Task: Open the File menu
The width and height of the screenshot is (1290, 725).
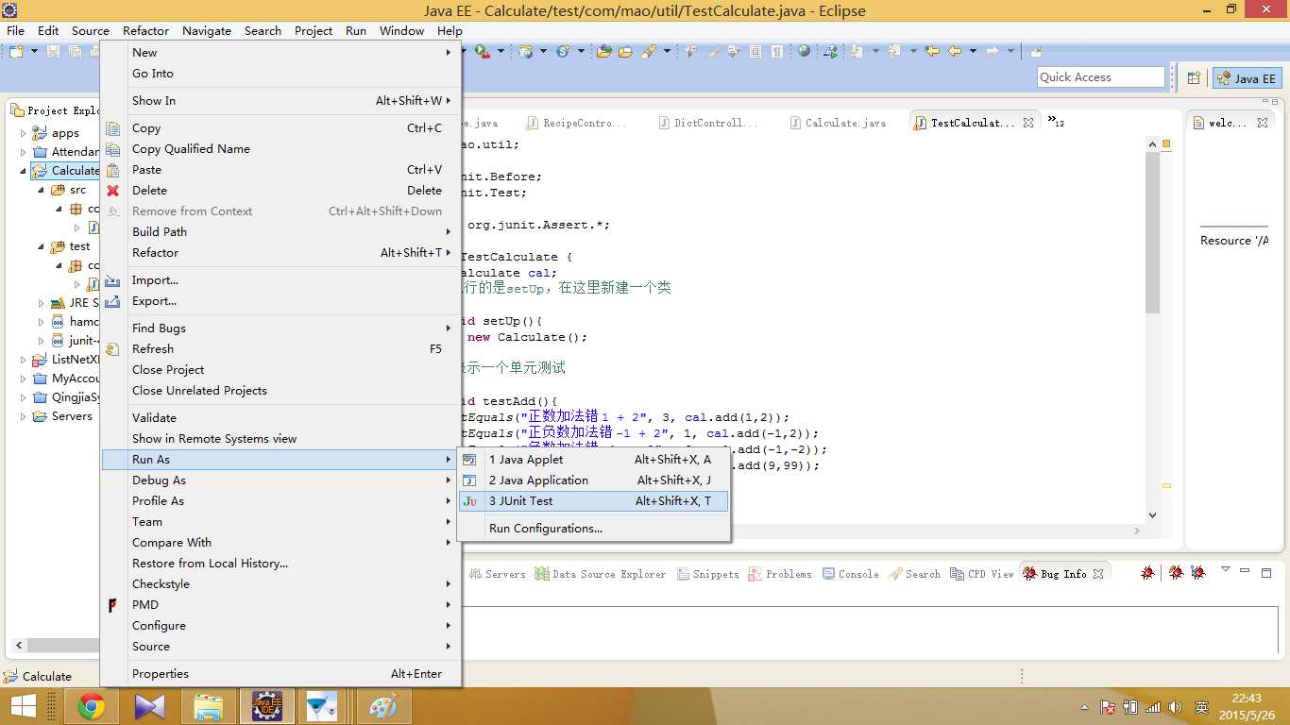Action: (x=16, y=30)
